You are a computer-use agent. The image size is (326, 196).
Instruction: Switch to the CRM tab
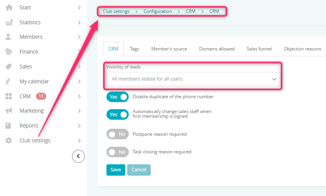[x=113, y=49]
